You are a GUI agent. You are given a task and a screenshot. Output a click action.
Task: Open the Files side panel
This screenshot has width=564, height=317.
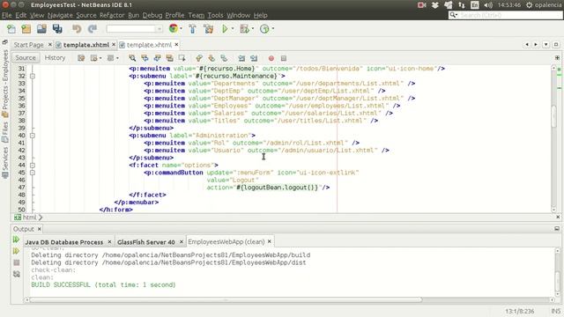click(5, 132)
